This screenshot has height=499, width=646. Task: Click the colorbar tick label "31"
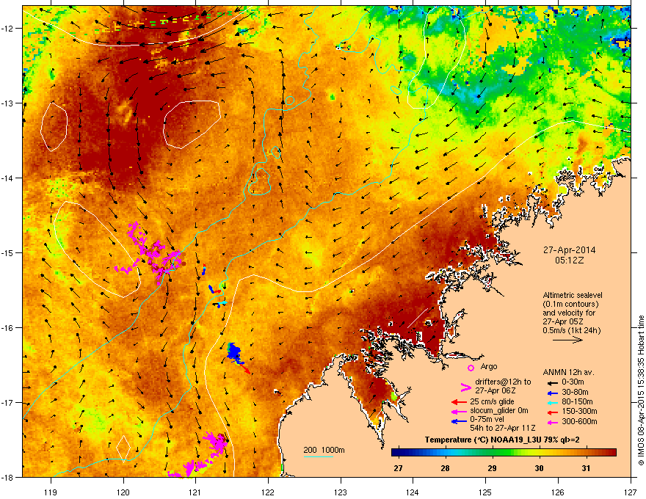pyautogui.click(x=586, y=468)
